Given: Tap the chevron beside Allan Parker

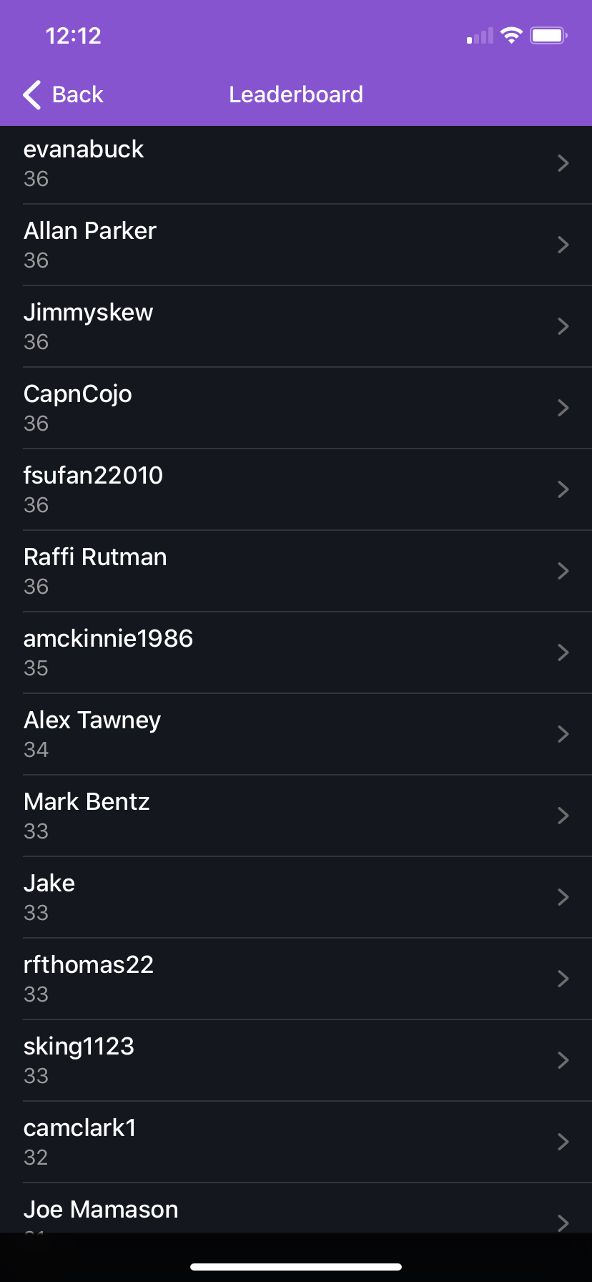Looking at the screenshot, I should click(563, 245).
